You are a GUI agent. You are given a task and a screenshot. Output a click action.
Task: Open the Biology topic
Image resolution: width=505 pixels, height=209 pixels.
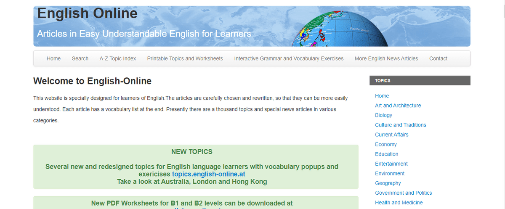383,115
